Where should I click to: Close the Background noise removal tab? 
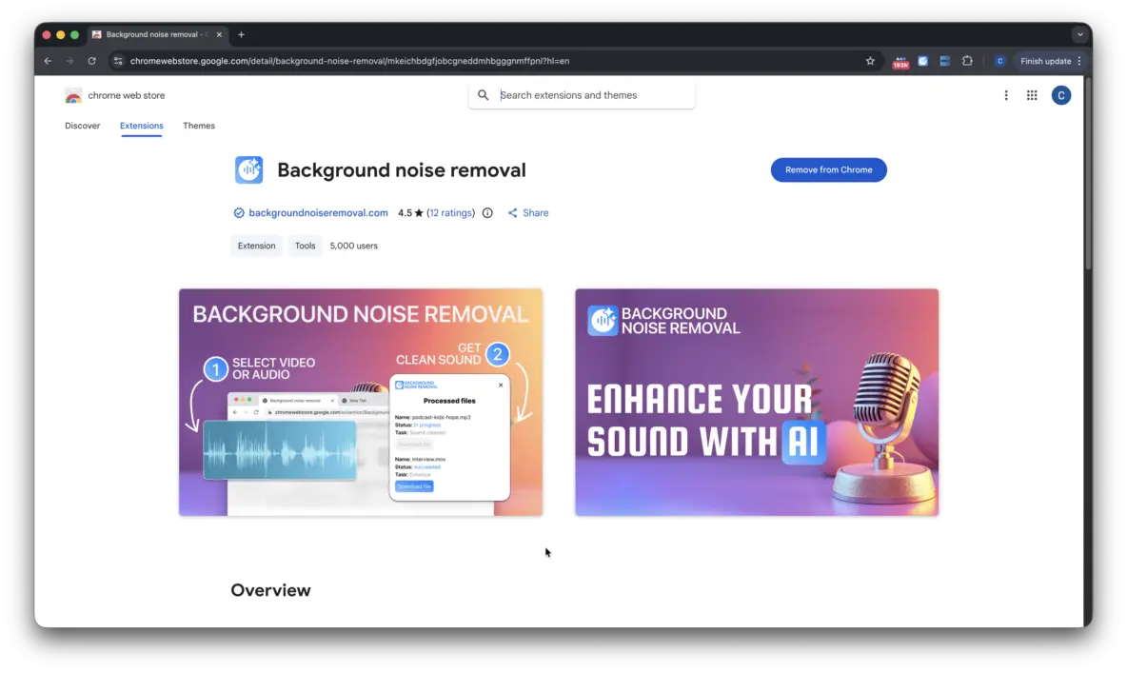pyautogui.click(x=219, y=34)
